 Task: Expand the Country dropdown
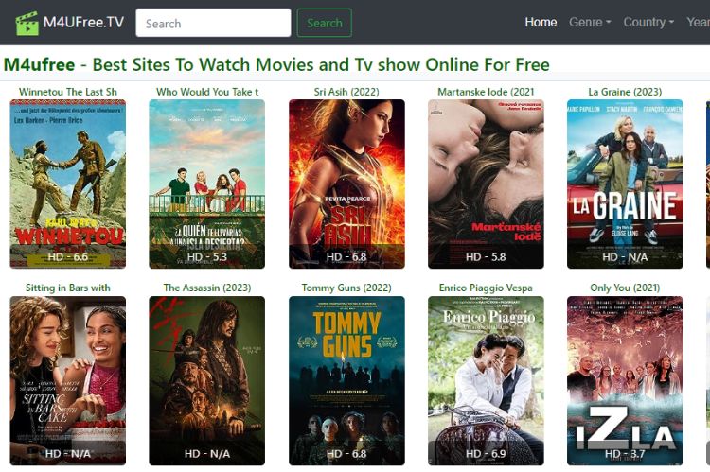point(648,22)
